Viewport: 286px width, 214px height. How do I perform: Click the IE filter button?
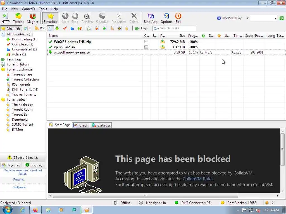pyautogui.click(x=28, y=28)
